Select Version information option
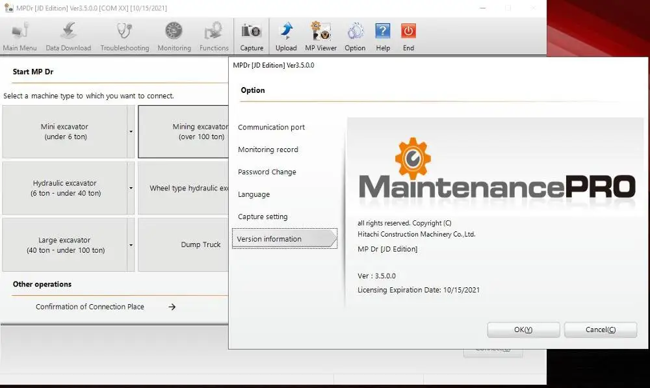Image resolution: width=650 pixels, height=388 pixels. coord(285,239)
